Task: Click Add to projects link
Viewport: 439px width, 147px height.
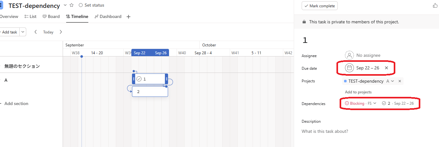Action: 358,92
